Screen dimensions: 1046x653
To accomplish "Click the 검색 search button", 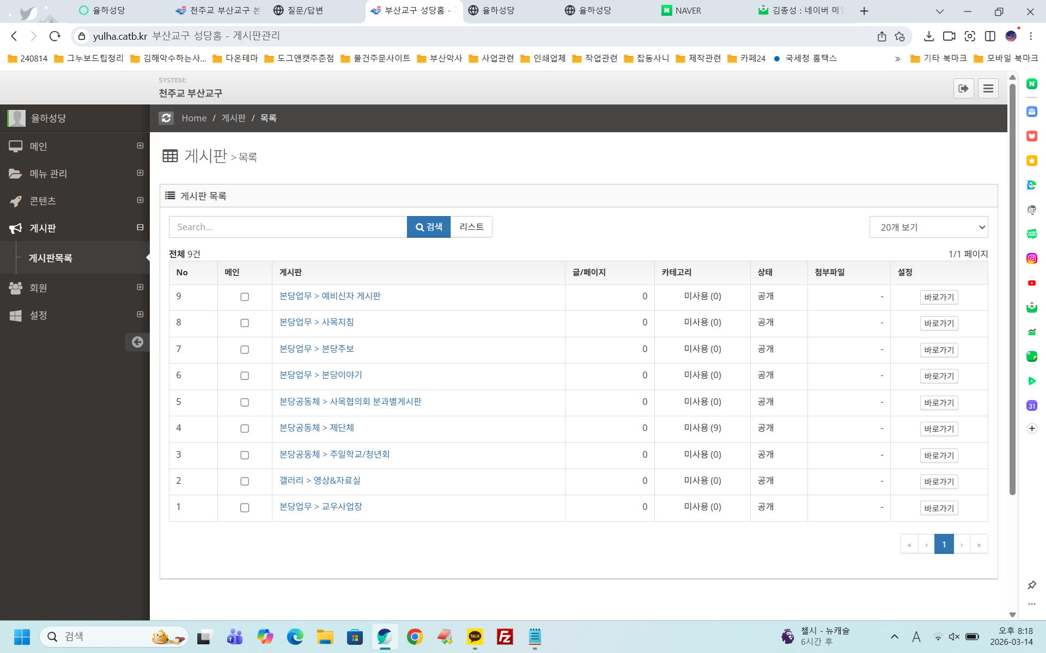I will pos(428,227).
